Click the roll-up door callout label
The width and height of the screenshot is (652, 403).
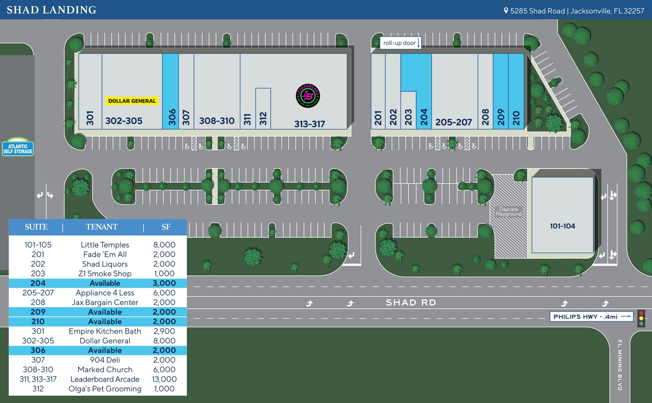point(400,43)
